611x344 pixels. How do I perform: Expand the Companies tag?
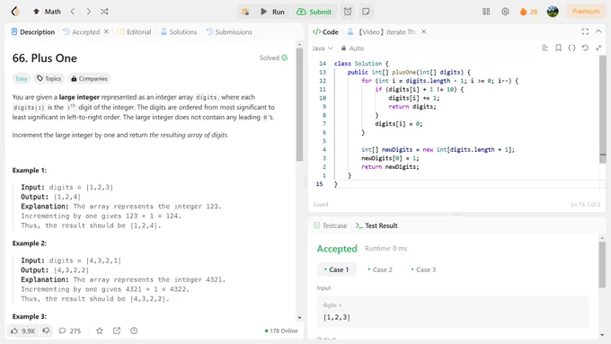click(x=89, y=79)
